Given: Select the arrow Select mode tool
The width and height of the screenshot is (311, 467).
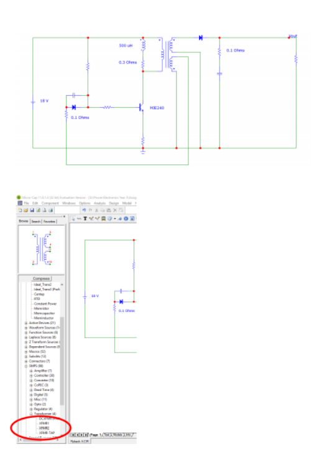Looking at the screenshot, I should pyautogui.click(x=73, y=219).
